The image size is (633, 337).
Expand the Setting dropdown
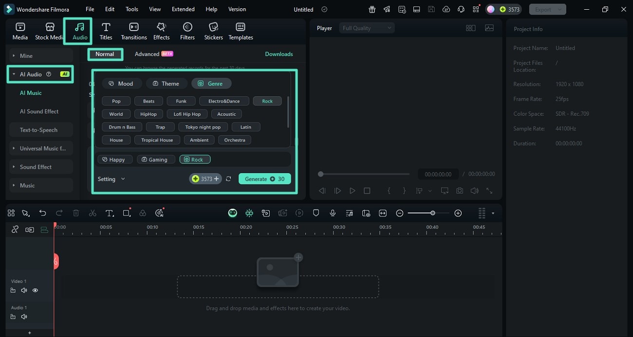click(112, 179)
